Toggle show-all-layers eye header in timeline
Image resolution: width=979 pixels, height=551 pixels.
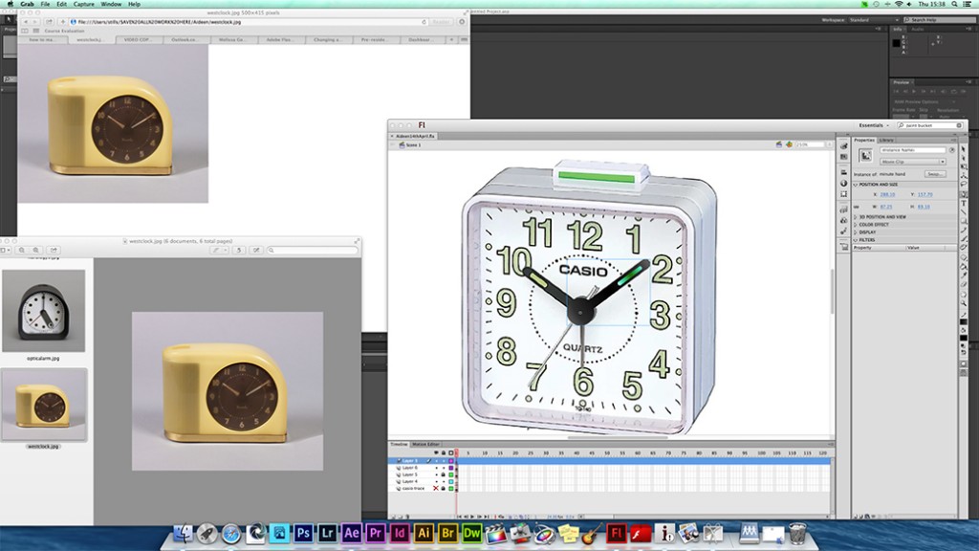pos(436,452)
